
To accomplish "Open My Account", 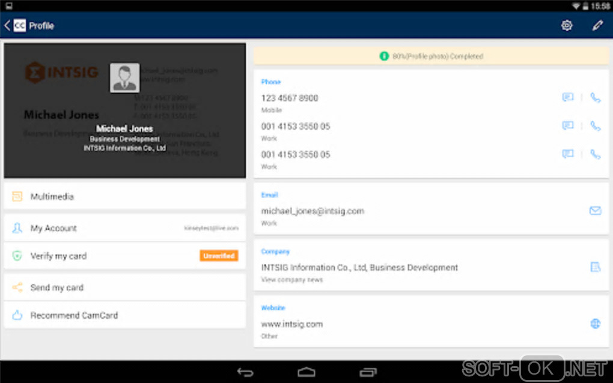I will tap(125, 228).
